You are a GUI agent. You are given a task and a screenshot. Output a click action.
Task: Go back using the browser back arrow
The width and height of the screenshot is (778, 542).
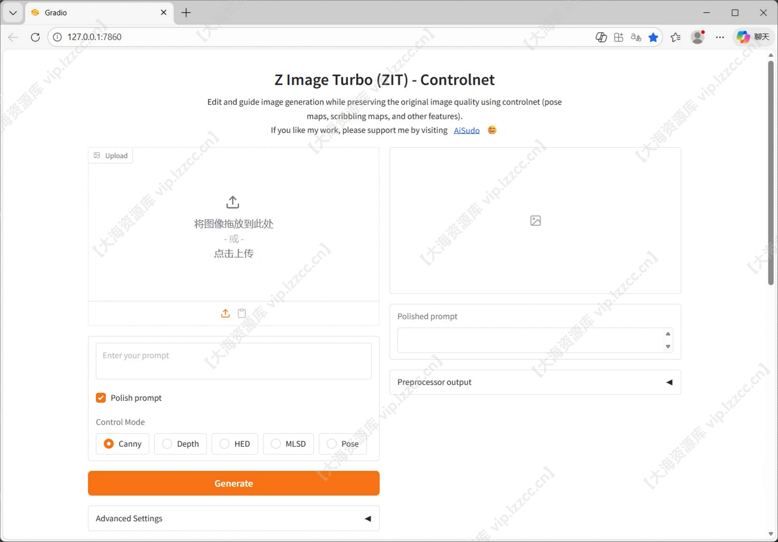(x=13, y=37)
